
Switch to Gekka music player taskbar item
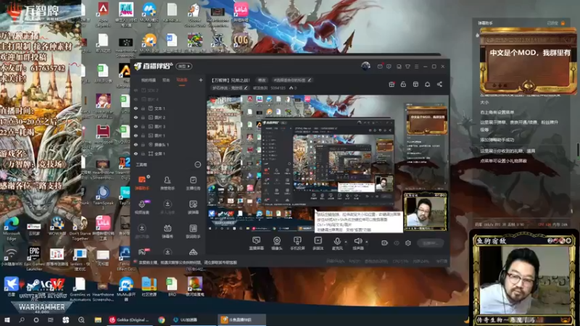coord(130,319)
